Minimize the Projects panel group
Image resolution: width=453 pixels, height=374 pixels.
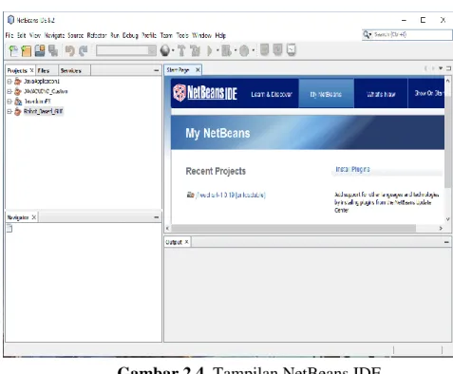click(x=156, y=70)
